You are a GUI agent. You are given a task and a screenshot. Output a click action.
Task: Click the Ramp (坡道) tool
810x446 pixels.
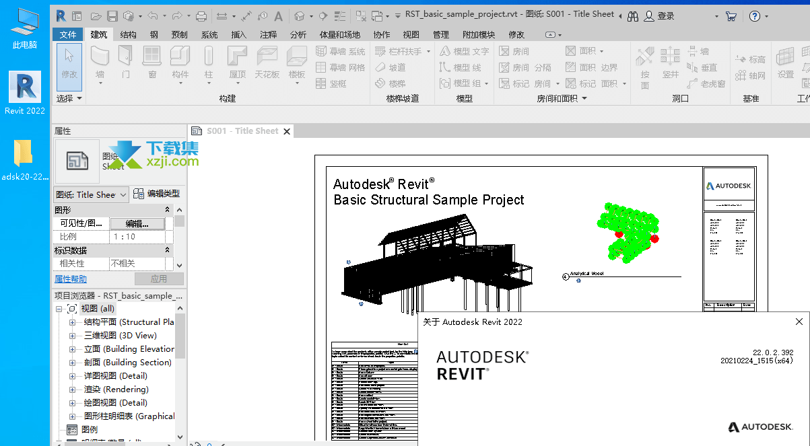[x=391, y=67]
